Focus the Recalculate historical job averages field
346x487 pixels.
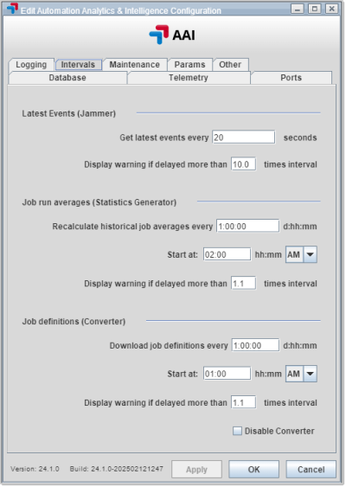tap(247, 226)
